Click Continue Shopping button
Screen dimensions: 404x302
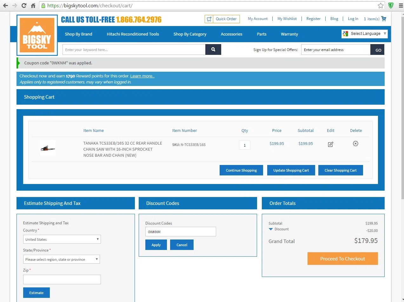[x=241, y=170]
